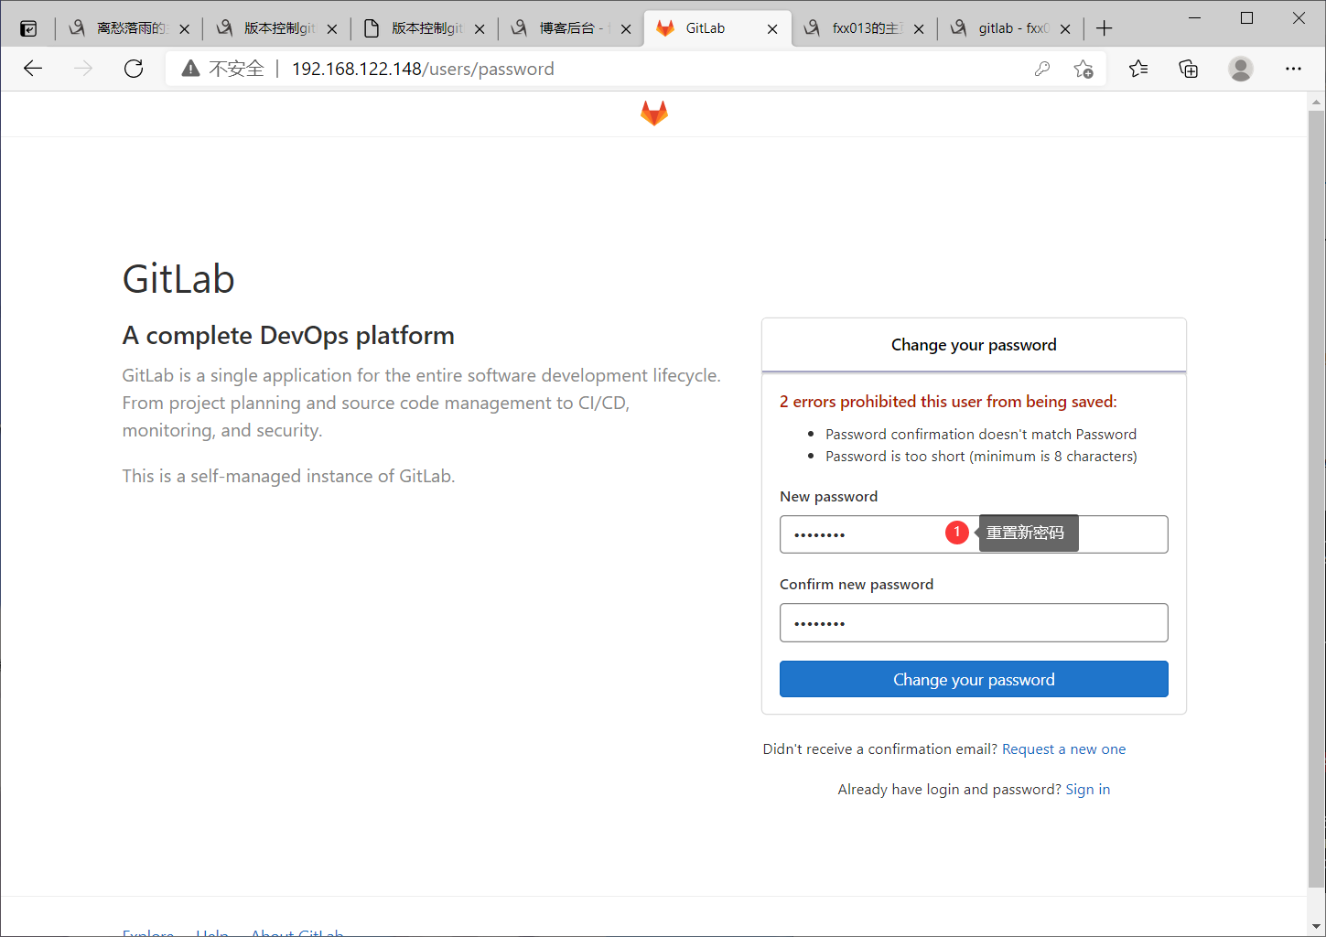Close the gitlab - fxx tab

tap(1065, 29)
